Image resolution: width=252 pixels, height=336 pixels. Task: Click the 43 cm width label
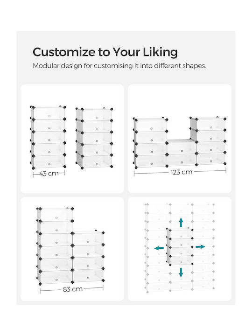(x=49, y=173)
